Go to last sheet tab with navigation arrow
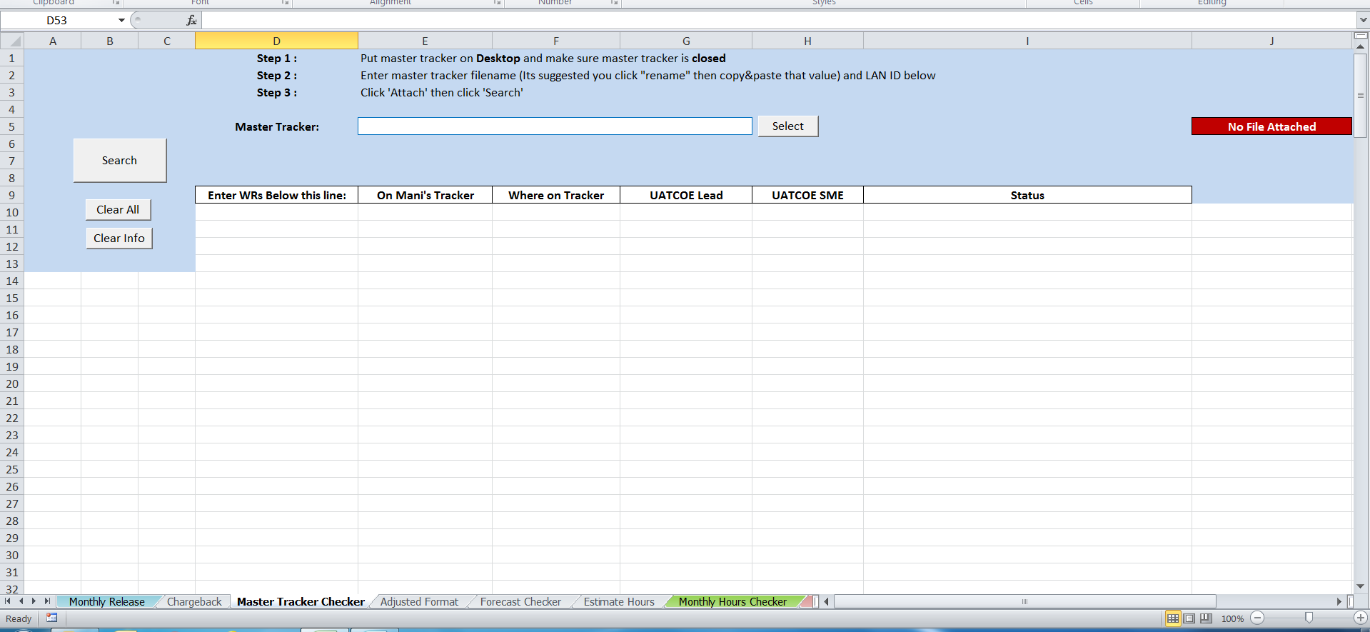The width and height of the screenshot is (1370, 632). click(47, 601)
